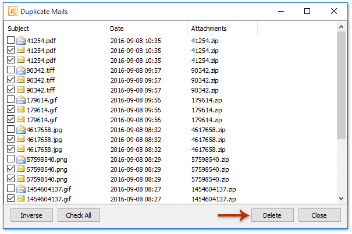Enable the unchecked 90342.tiff checkbox
The width and height of the screenshot is (352, 234).
[11, 70]
